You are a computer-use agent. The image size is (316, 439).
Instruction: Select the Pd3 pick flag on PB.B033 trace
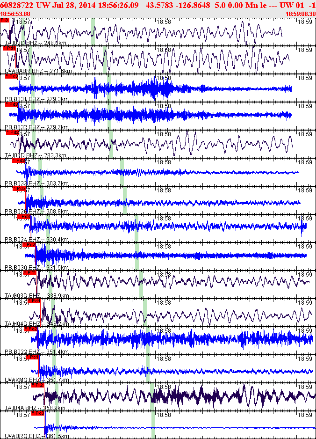[19, 161]
